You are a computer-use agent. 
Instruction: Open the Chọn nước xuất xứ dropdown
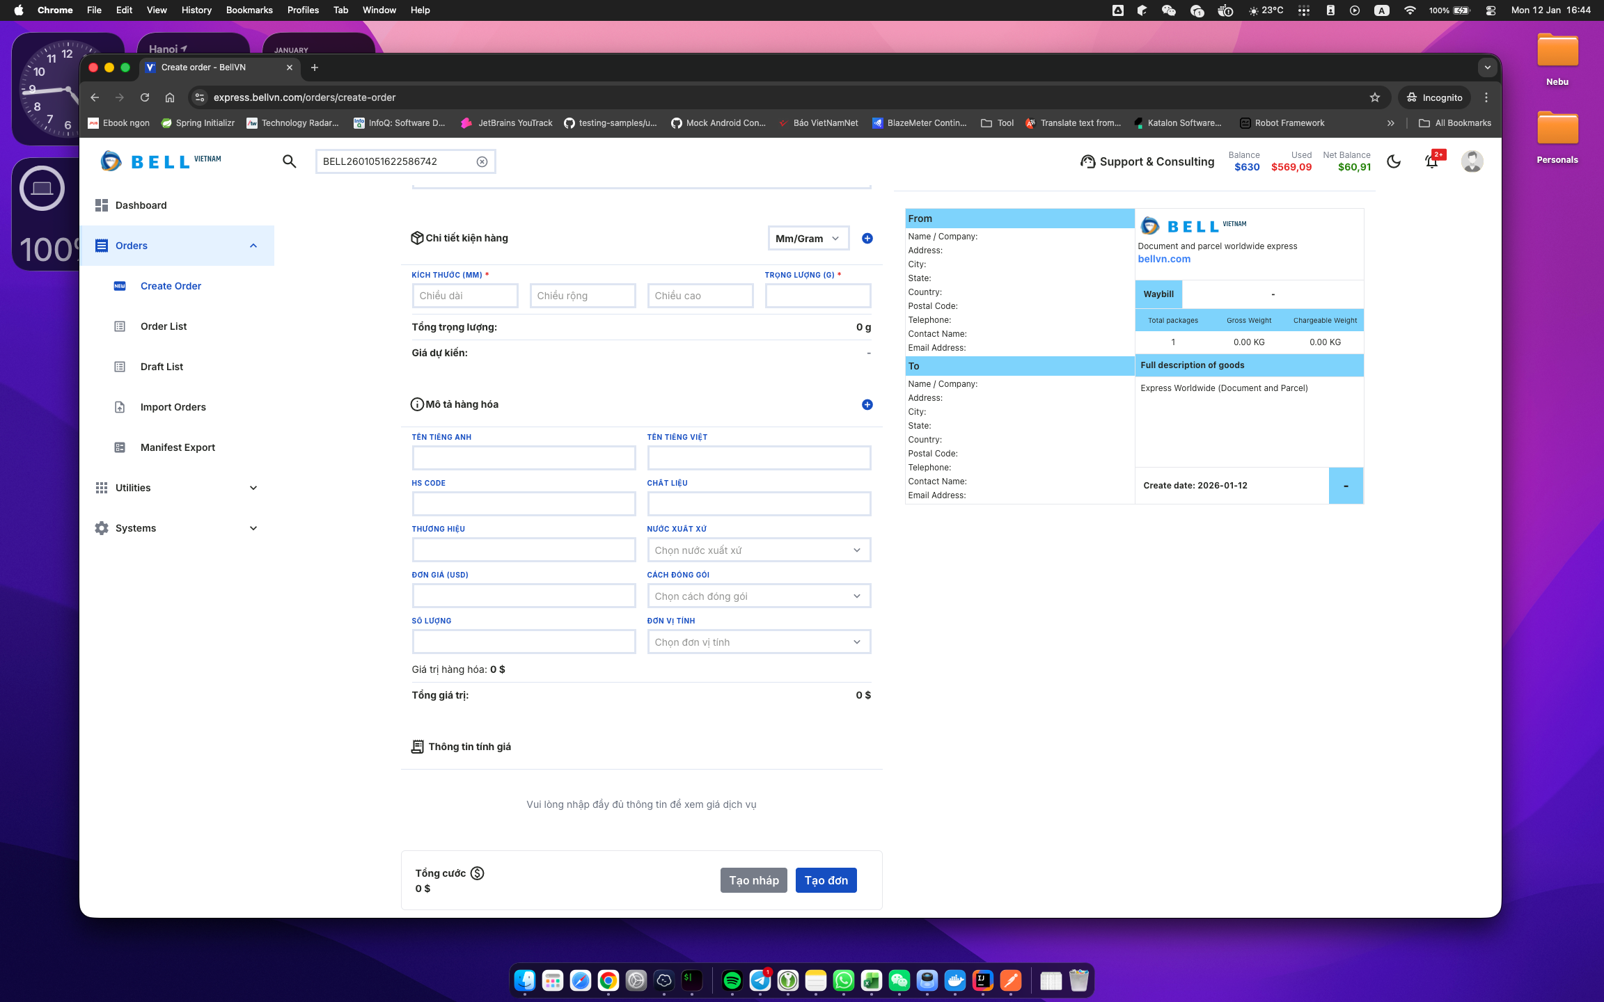(x=758, y=550)
